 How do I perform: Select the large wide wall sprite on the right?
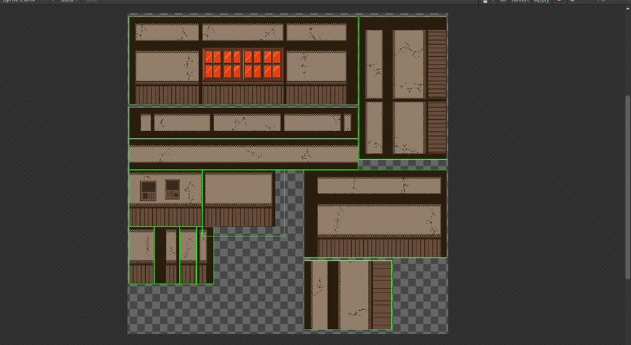point(376,214)
